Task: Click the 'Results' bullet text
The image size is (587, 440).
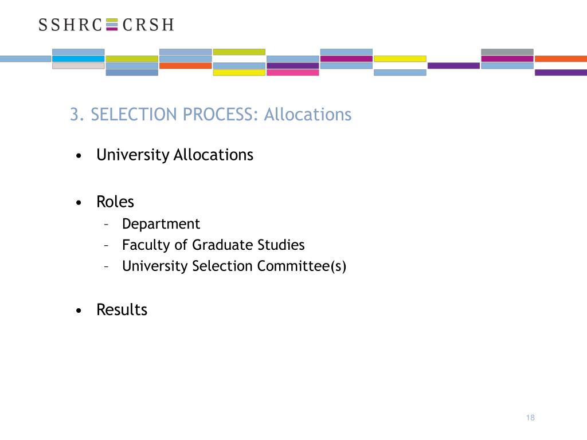Action: (122, 310)
